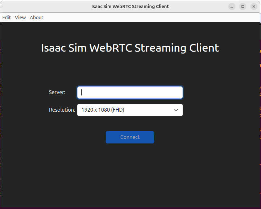Image resolution: width=261 pixels, height=209 pixels.
Task: Focus the Server address input field
Action: (130, 92)
